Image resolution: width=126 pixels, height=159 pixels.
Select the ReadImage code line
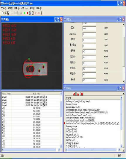[x=78, y=101]
